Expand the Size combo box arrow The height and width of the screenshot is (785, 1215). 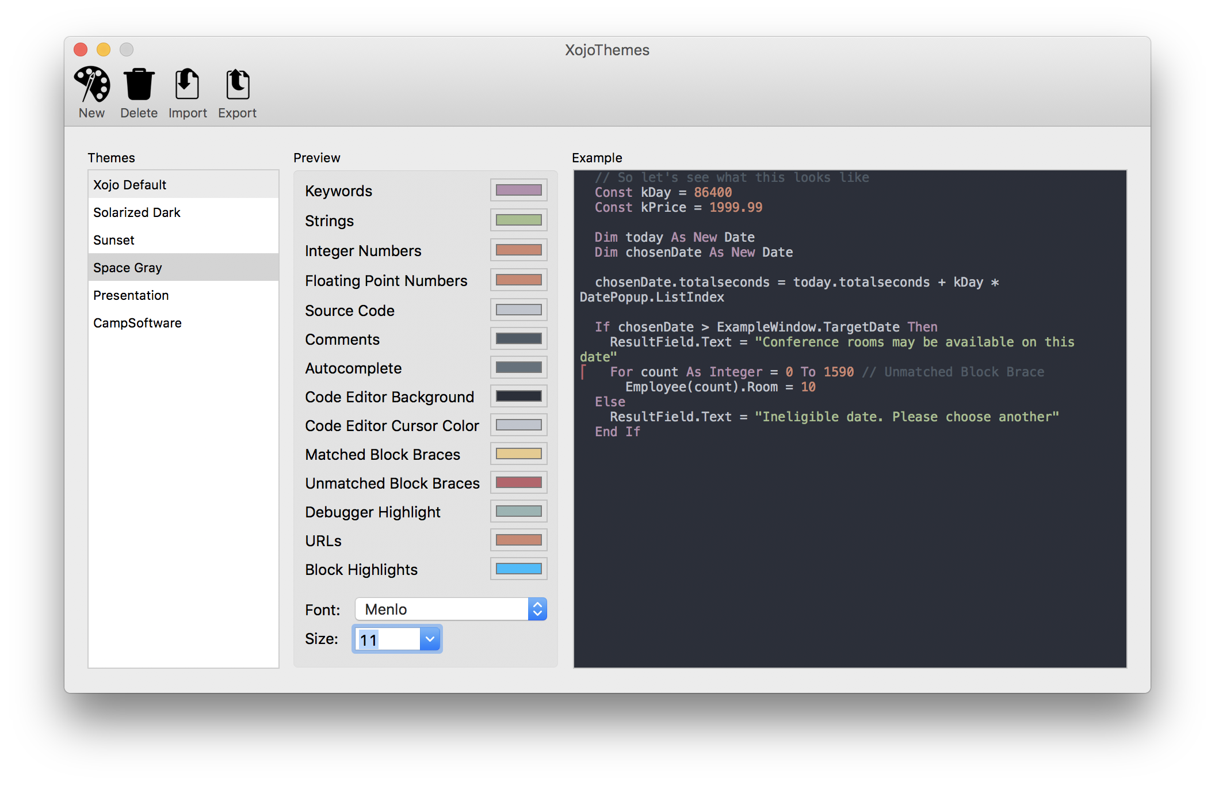coord(430,639)
